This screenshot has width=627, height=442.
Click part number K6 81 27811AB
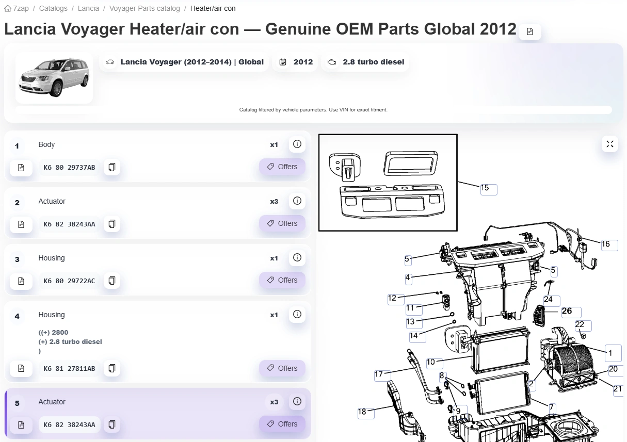pos(70,368)
